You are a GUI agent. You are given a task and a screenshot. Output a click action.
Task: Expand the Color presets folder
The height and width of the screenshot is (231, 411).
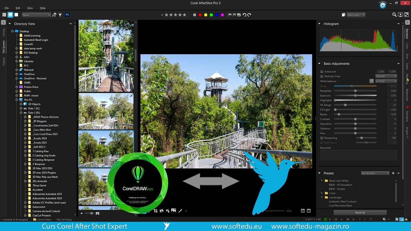pyautogui.click(x=322, y=193)
